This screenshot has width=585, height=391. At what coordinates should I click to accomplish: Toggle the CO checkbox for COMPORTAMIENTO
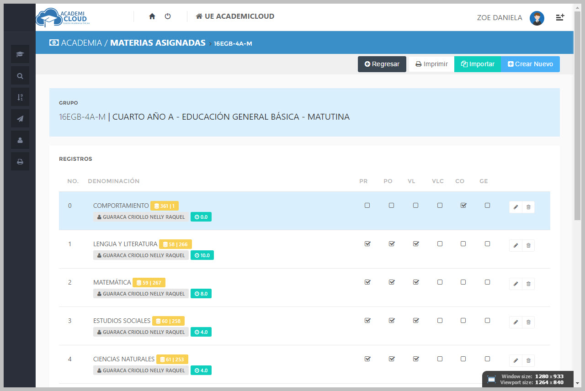[463, 206]
